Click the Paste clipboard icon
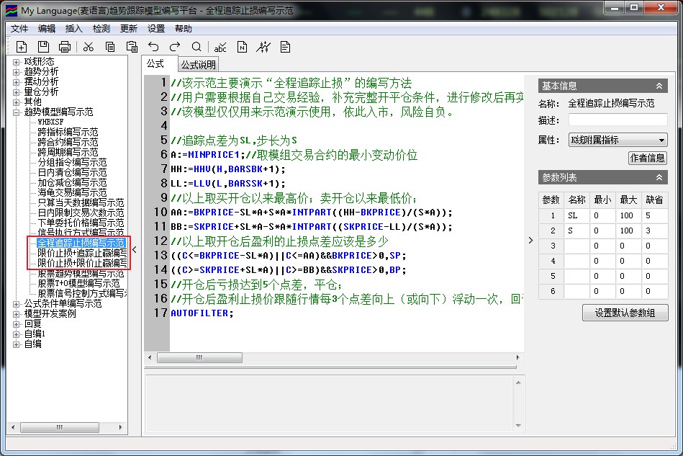Image resolution: width=683 pixels, height=456 pixels. coord(132,47)
